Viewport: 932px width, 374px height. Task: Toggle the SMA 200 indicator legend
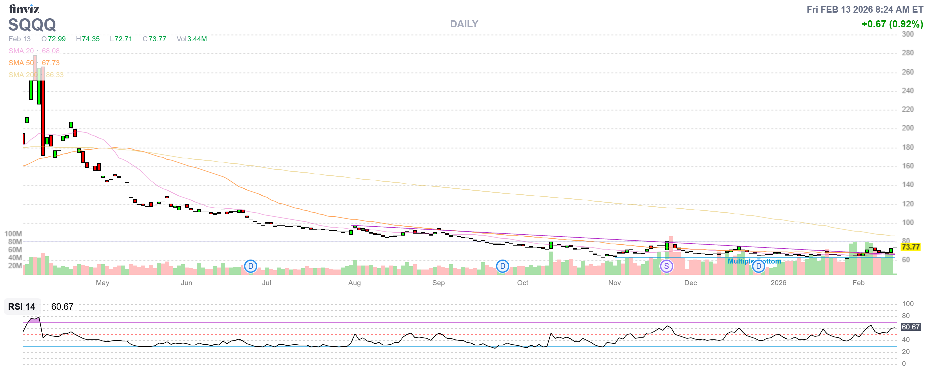pyautogui.click(x=22, y=75)
